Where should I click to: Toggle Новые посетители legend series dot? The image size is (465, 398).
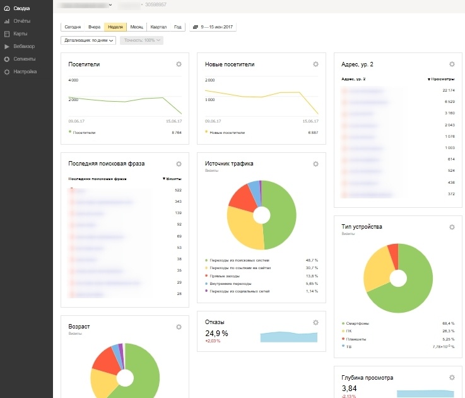[x=206, y=131]
